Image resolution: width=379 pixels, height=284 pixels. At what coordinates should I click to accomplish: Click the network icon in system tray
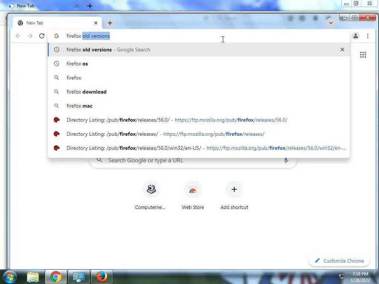point(342,277)
